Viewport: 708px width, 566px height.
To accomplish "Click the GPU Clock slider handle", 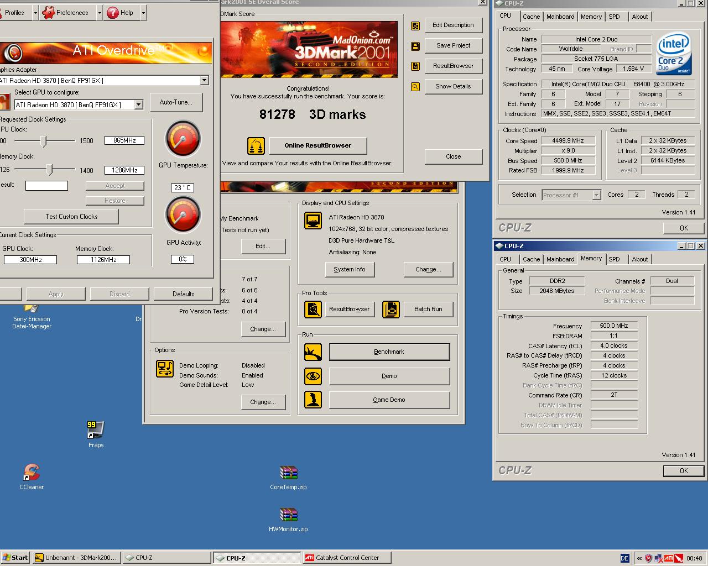I will 43,141.
